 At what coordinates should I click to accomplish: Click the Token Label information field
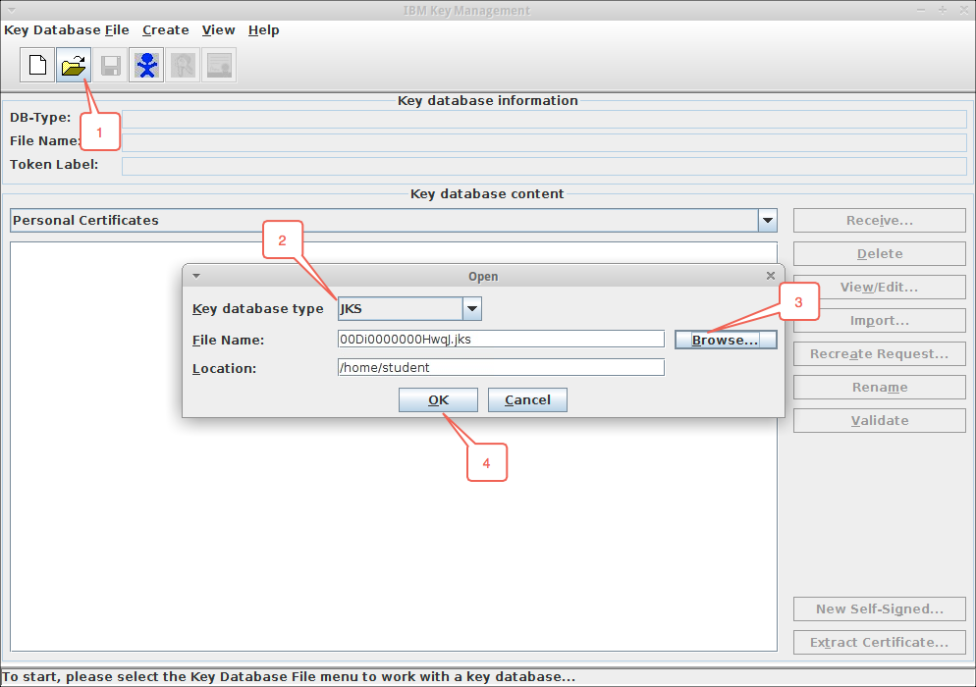[x=544, y=166]
